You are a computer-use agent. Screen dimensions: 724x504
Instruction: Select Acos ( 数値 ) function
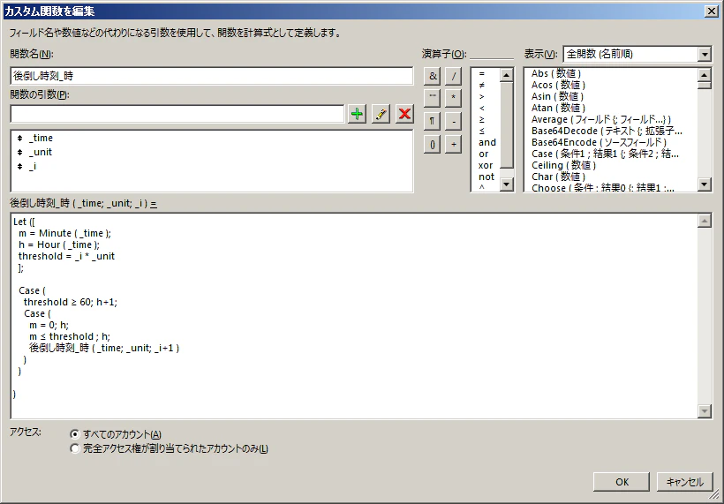[x=558, y=85]
